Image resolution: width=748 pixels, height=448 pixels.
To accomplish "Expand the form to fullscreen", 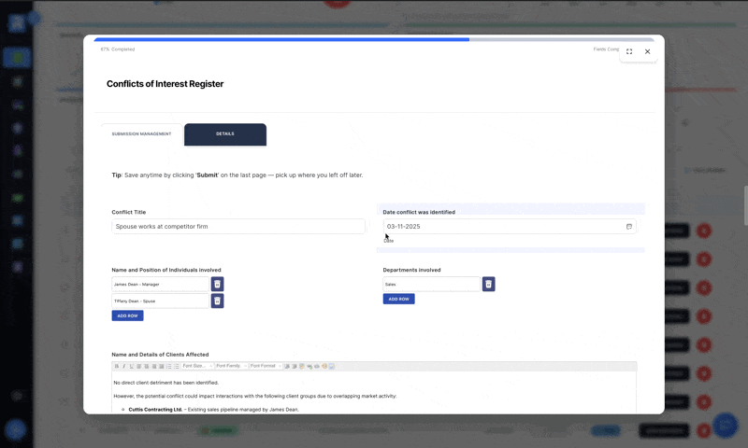I will (x=629, y=51).
